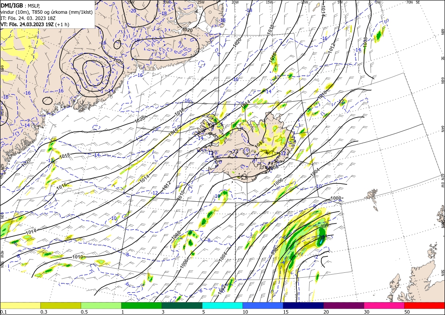Click the '5W' longitude label
Screen dimensions: 445x315
(x=340, y=2)
